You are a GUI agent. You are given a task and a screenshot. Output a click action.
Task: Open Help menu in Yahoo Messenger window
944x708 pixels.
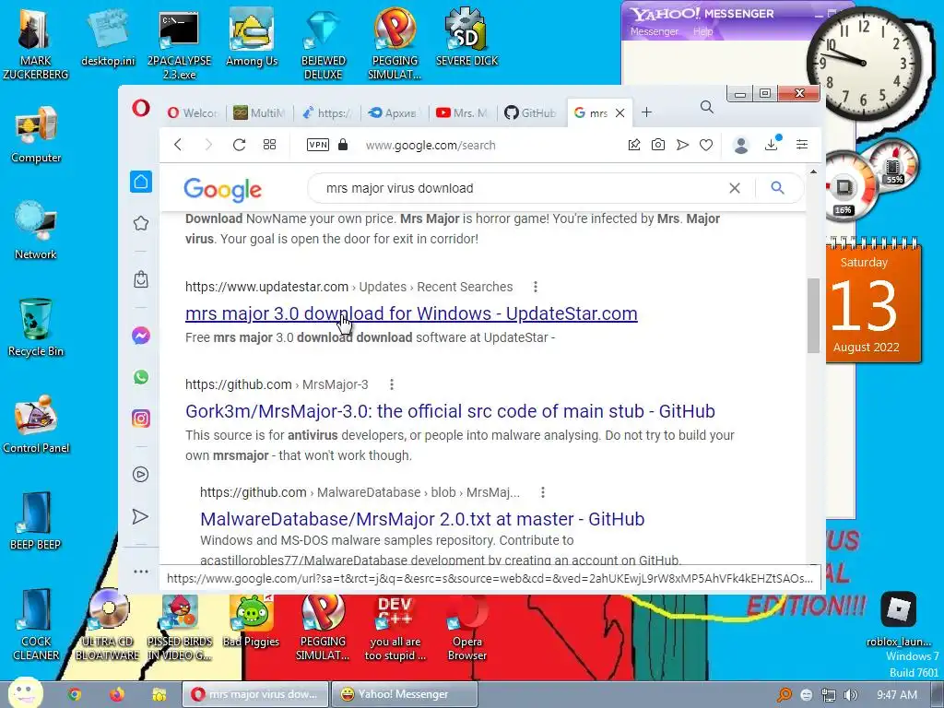pos(702,31)
